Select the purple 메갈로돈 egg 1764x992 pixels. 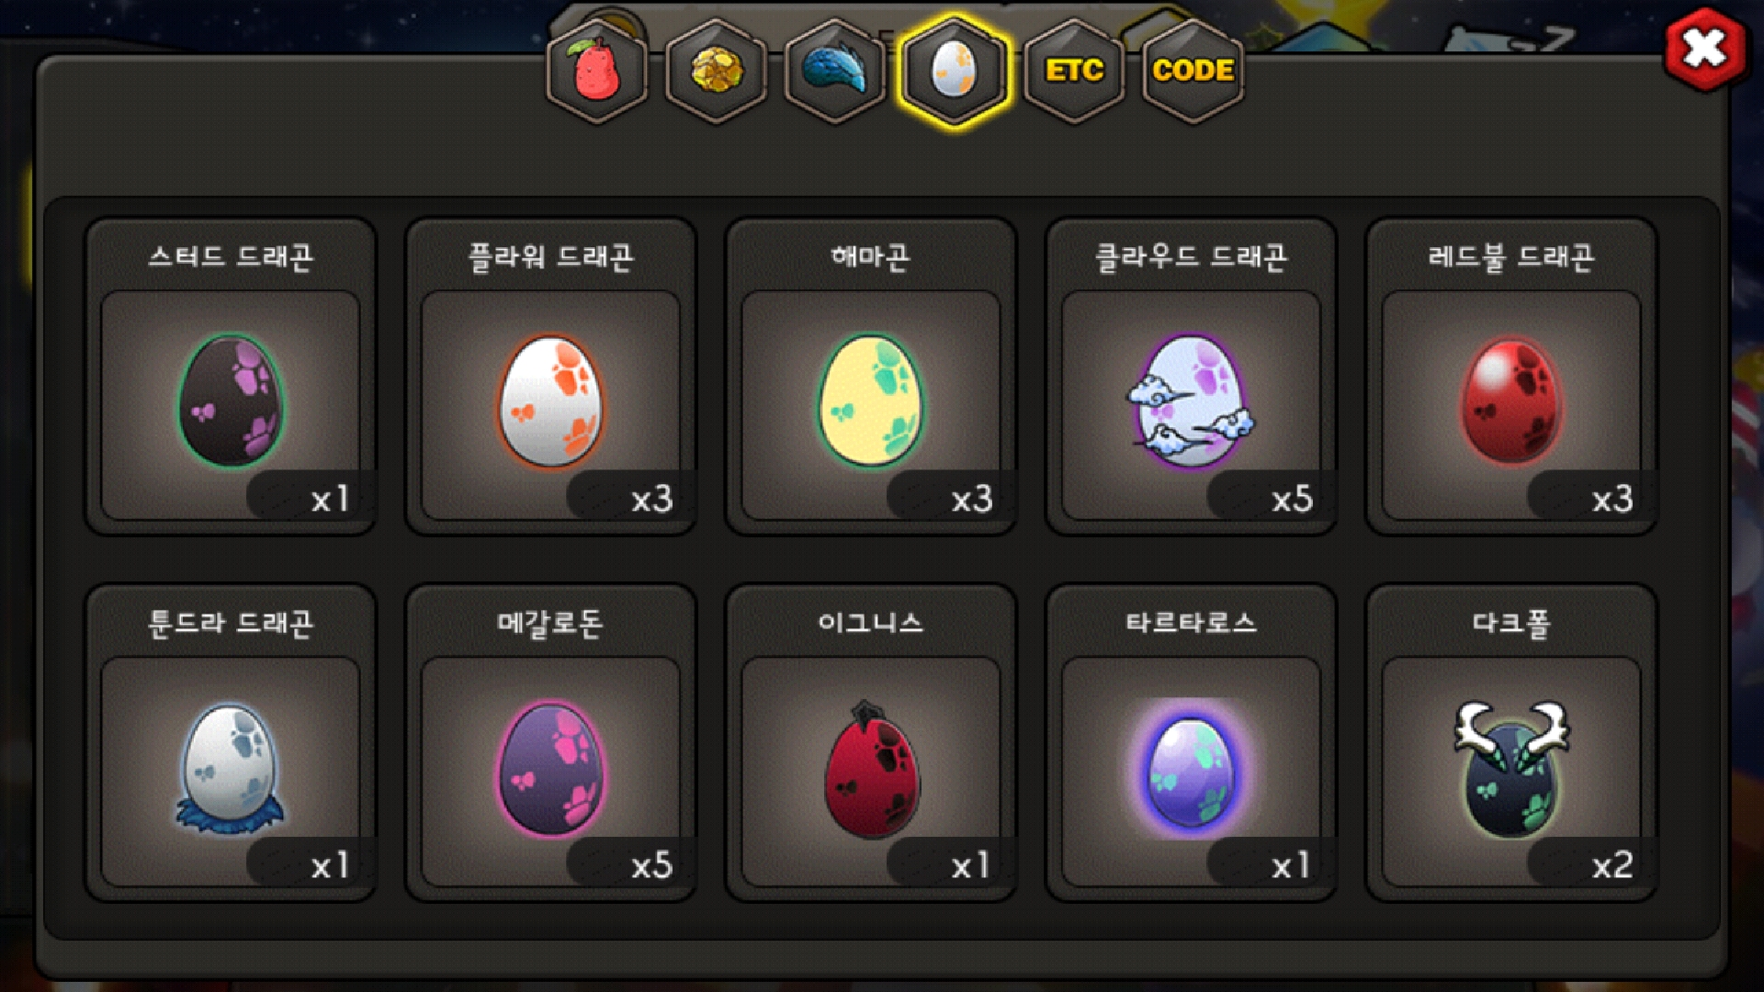click(551, 768)
